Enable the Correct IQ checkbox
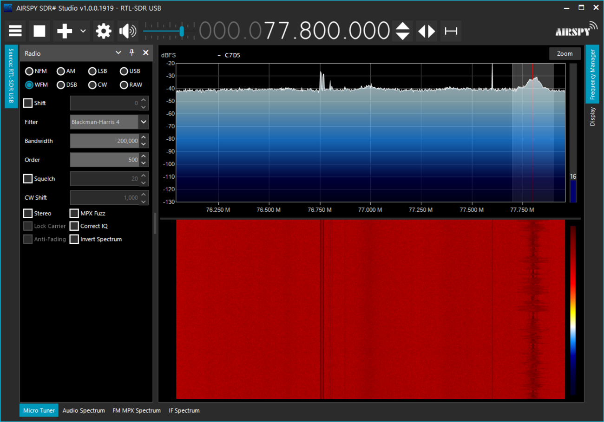Screen dimensions: 604x422 (74, 226)
